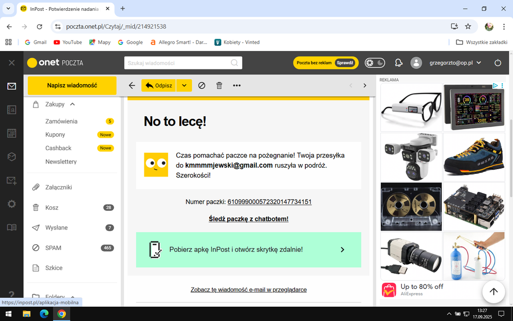Open the mail inbox envelope icon in sidebar
Image resolution: width=513 pixels, height=321 pixels.
11,86
